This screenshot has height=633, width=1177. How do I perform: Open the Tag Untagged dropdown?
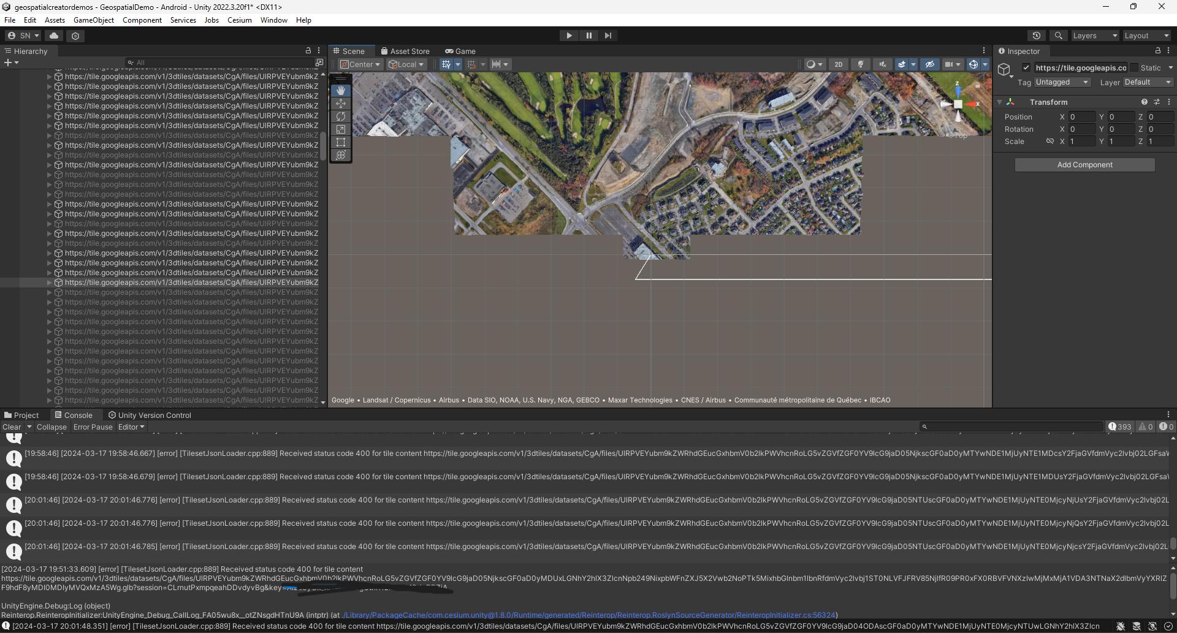click(x=1062, y=82)
